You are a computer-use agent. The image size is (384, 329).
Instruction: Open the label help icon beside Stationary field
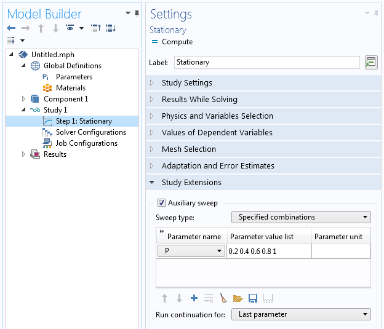tap(370, 62)
